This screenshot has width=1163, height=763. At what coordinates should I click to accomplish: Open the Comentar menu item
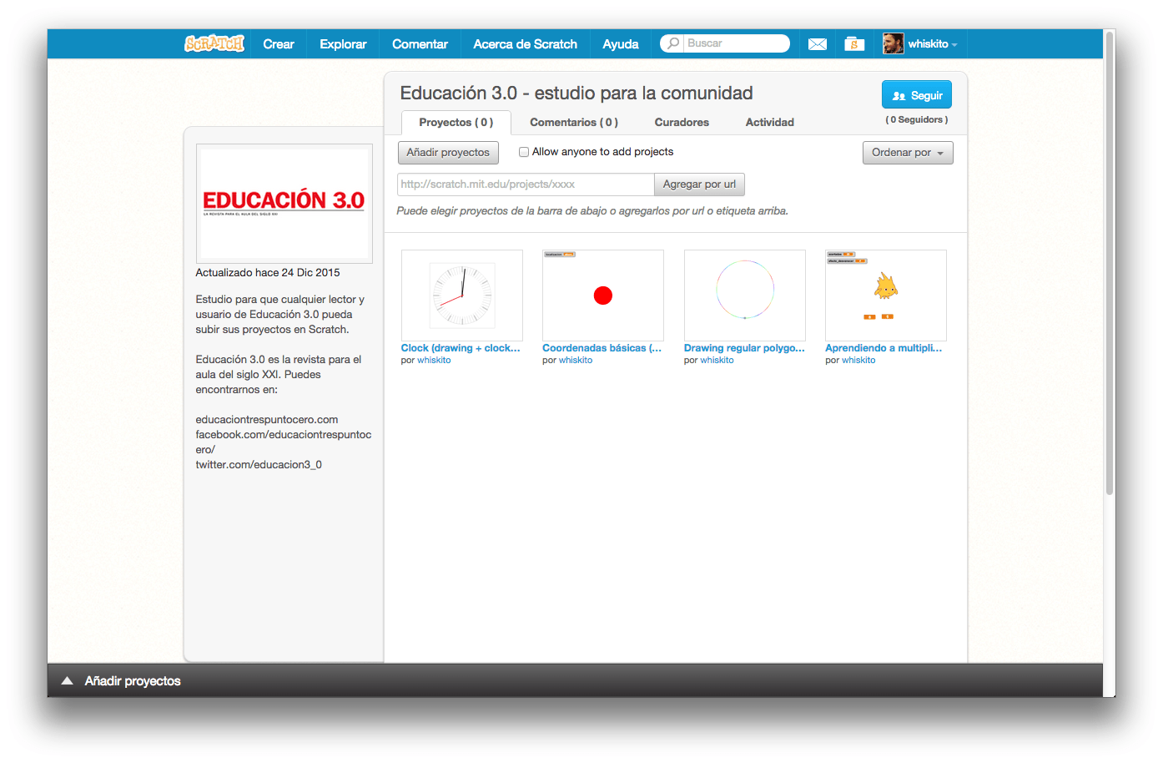pos(420,44)
